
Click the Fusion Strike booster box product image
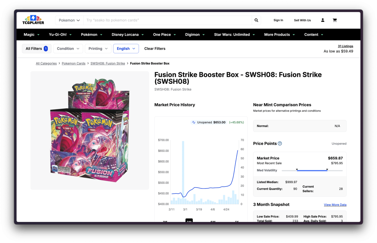tap(90, 131)
